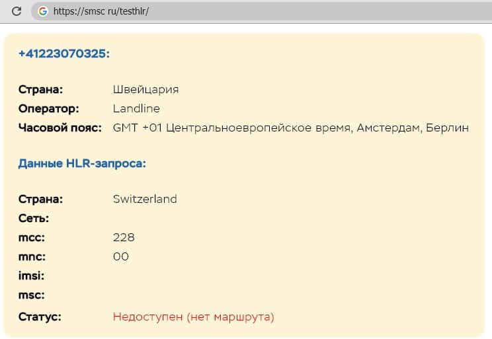Select the status Недоступен (нет маршрута)

[x=194, y=317]
